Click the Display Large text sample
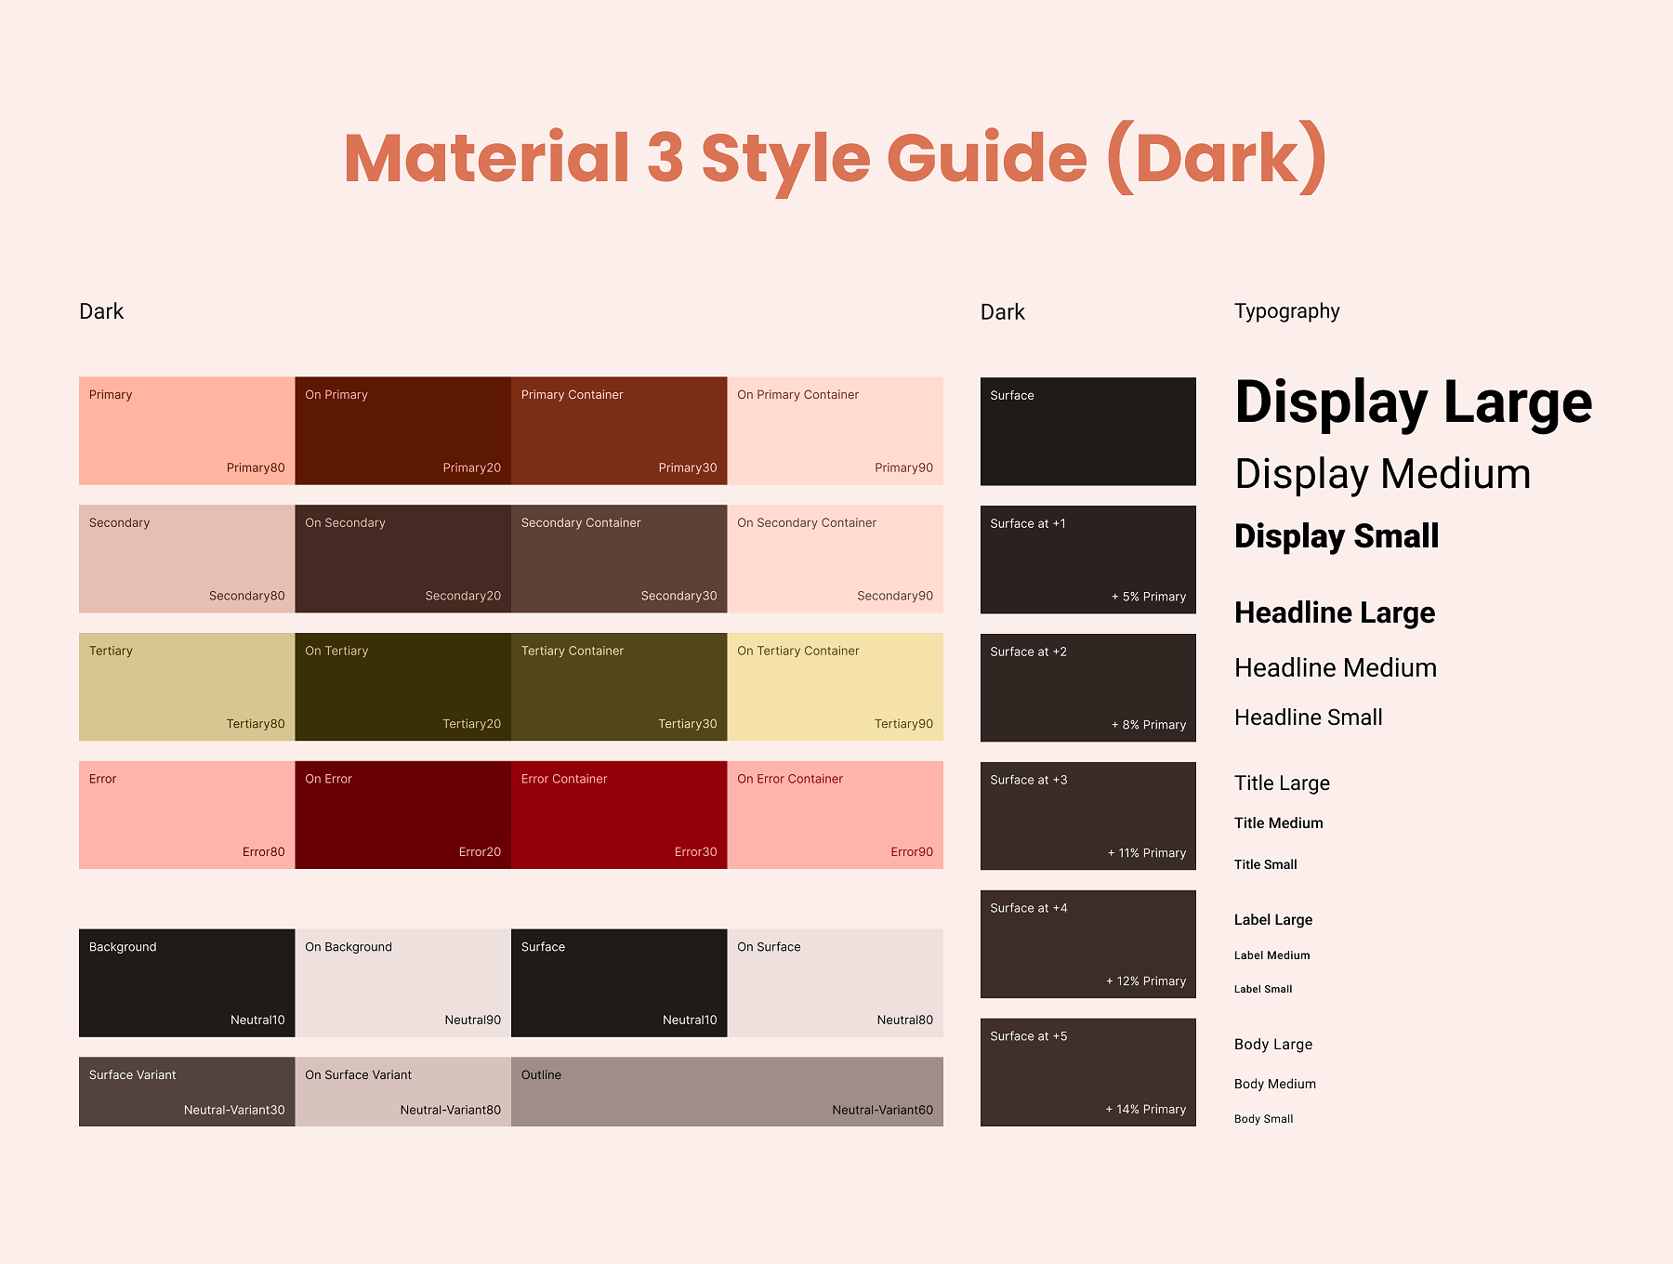 pyautogui.click(x=1413, y=402)
